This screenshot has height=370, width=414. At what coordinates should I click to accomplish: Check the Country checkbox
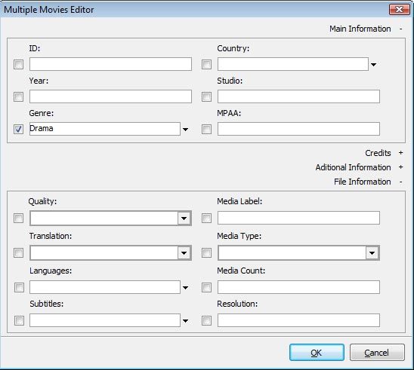pos(206,64)
